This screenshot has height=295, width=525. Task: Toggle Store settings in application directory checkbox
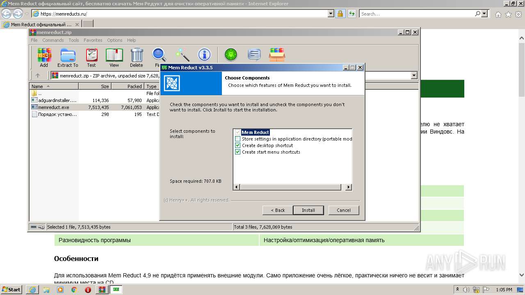point(237,139)
